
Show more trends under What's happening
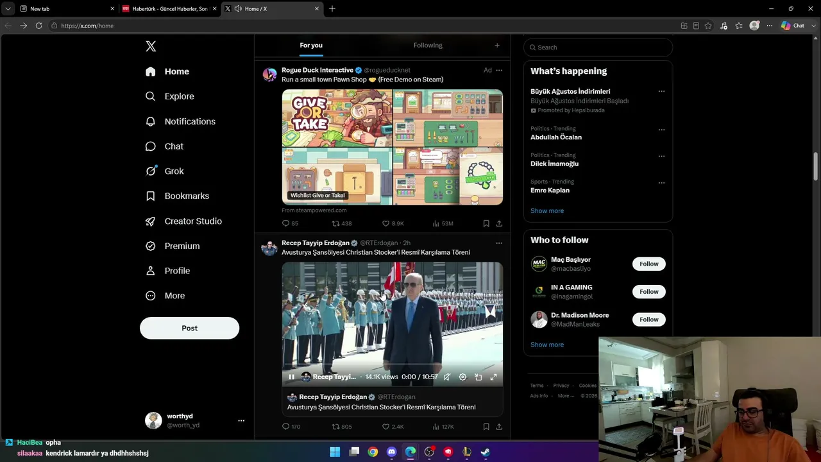pyautogui.click(x=547, y=210)
